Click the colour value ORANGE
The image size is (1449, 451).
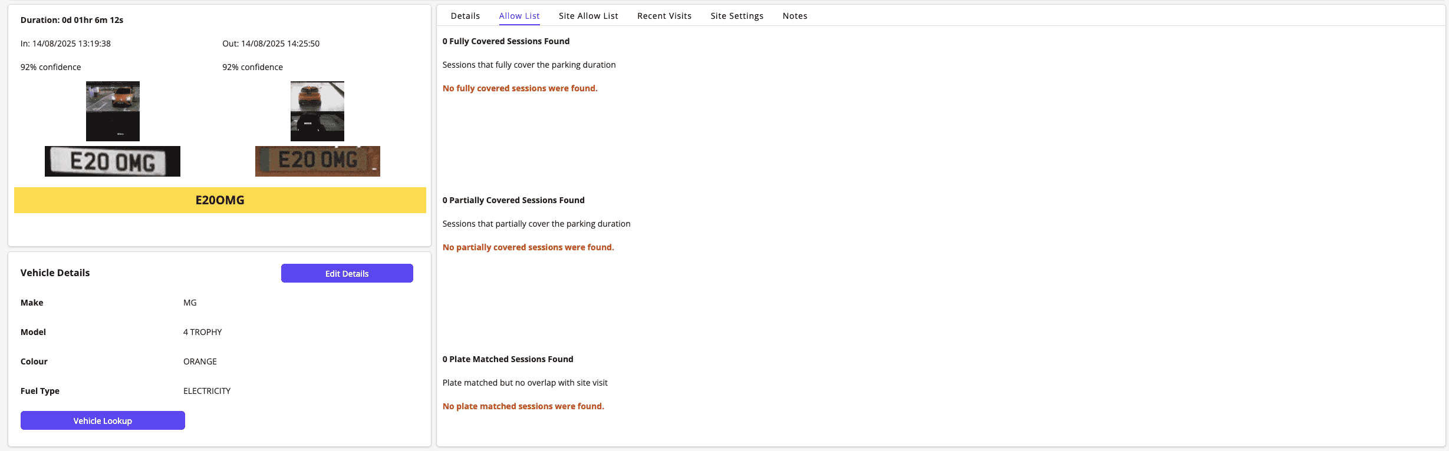point(200,362)
